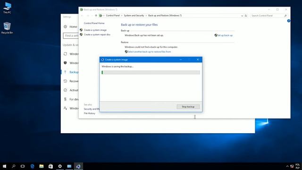This screenshot has width=302, height=170.
Task: Select Backup in Settings sidebar
Action: coord(70,72)
